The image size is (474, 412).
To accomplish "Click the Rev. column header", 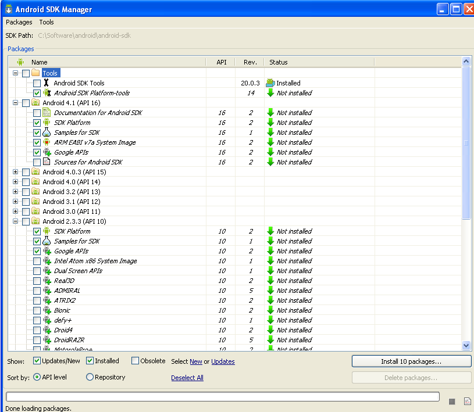I will 250,62.
